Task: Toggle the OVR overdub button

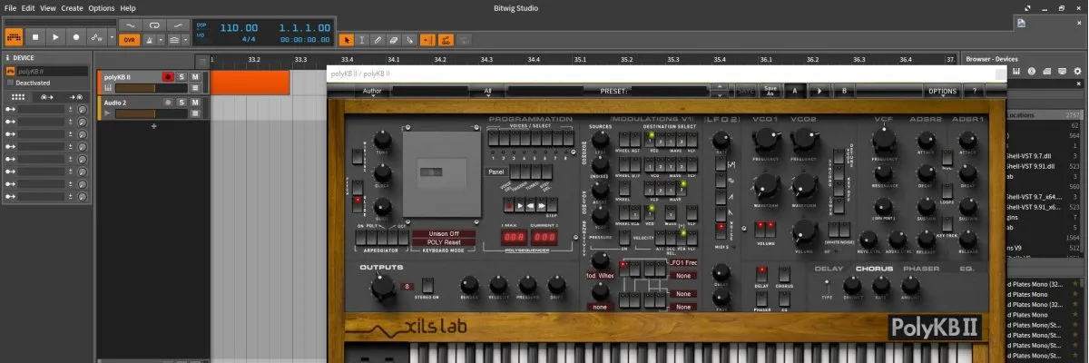Action: (x=129, y=40)
